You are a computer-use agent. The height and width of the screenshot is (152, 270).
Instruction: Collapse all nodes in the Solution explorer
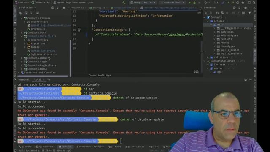57,8
